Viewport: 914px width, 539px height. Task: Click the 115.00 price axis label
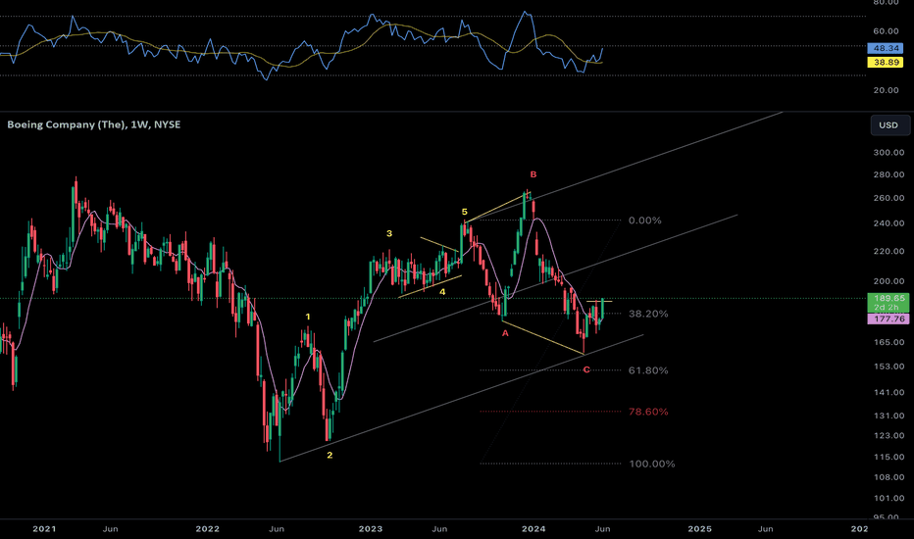click(889, 457)
